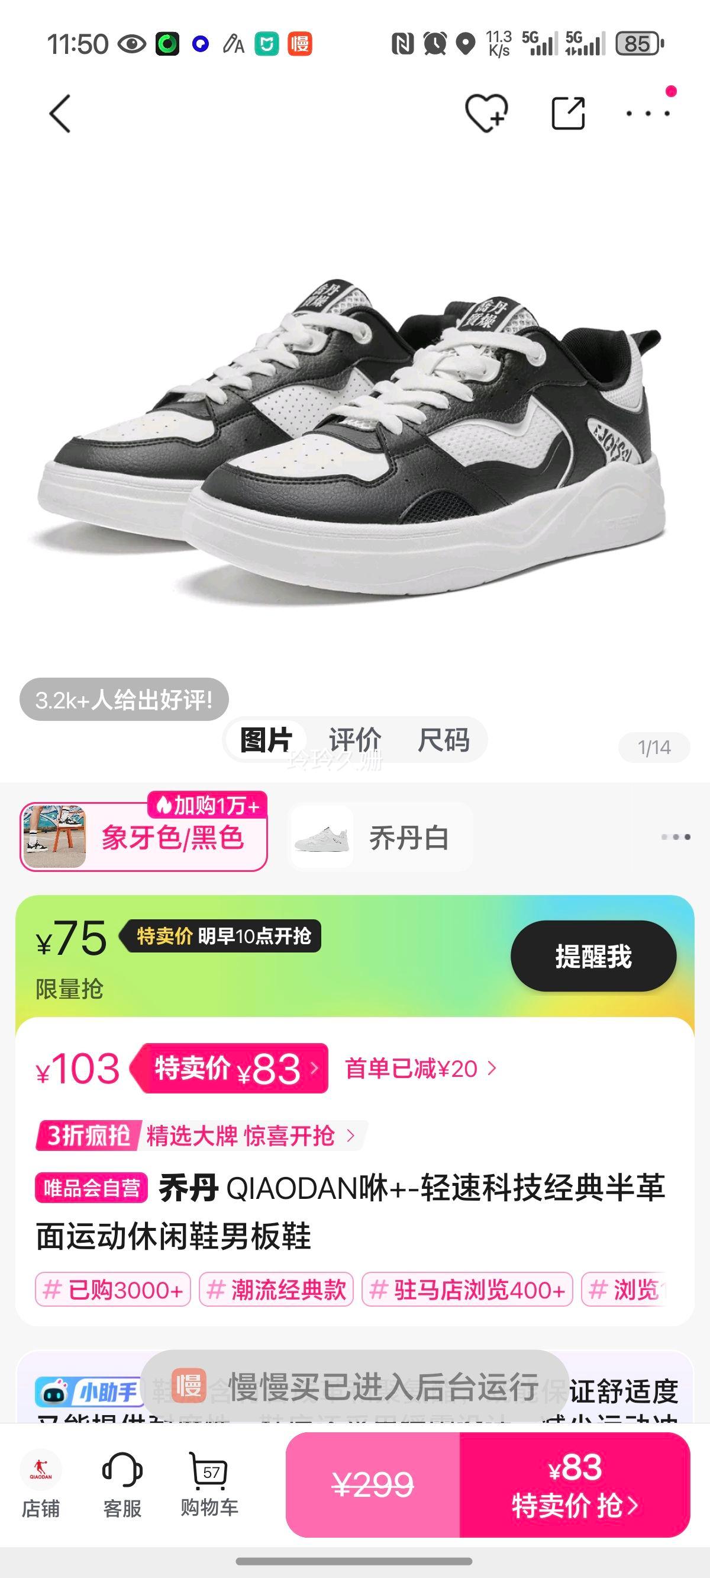This screenshot has height=1578, width=710.
Task: Open the three-dot more options menu
Action: [x=648, y=113]
